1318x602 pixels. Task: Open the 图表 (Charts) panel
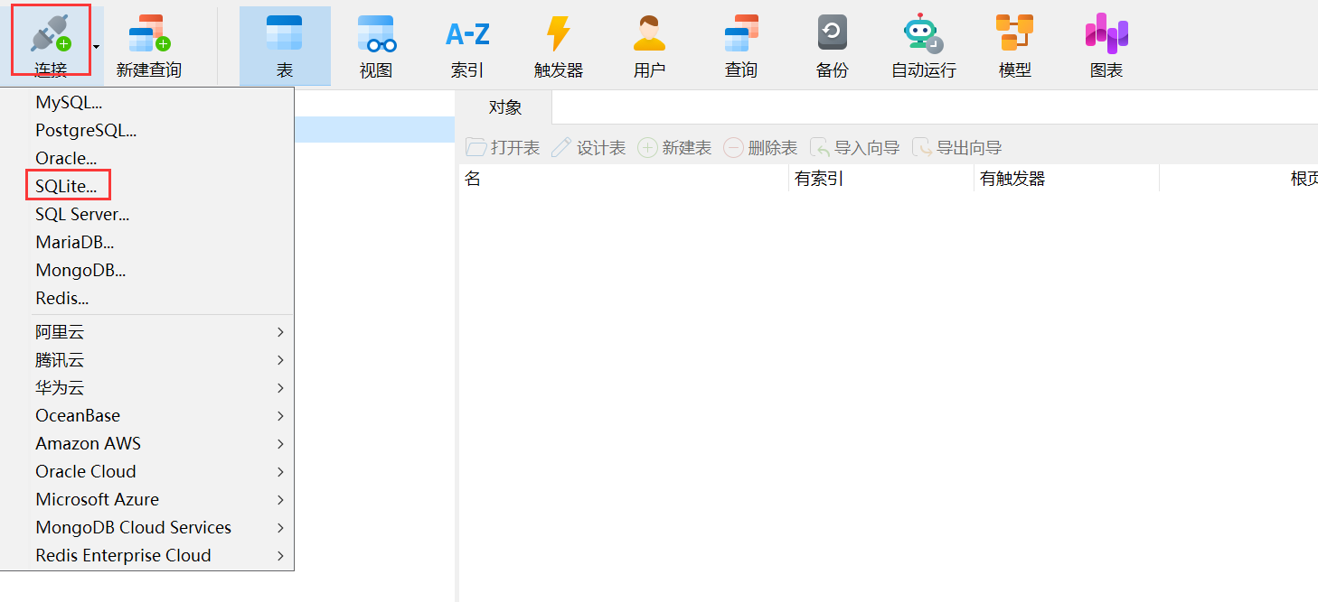[1106, 41]
